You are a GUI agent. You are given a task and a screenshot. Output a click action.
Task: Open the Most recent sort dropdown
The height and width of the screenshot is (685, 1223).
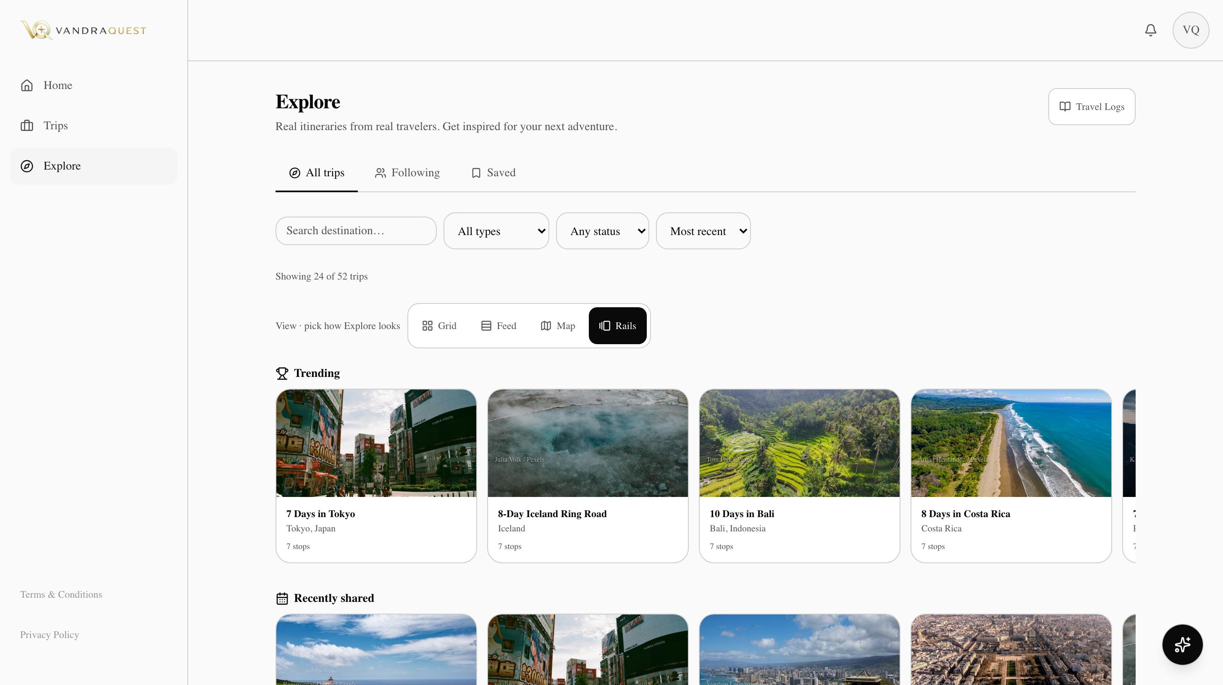(703, 231)
